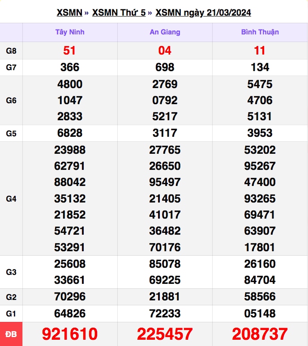Screen dimensions: 308x346
Task: Click the G3 row label
Action: click(x=11, y=272)
